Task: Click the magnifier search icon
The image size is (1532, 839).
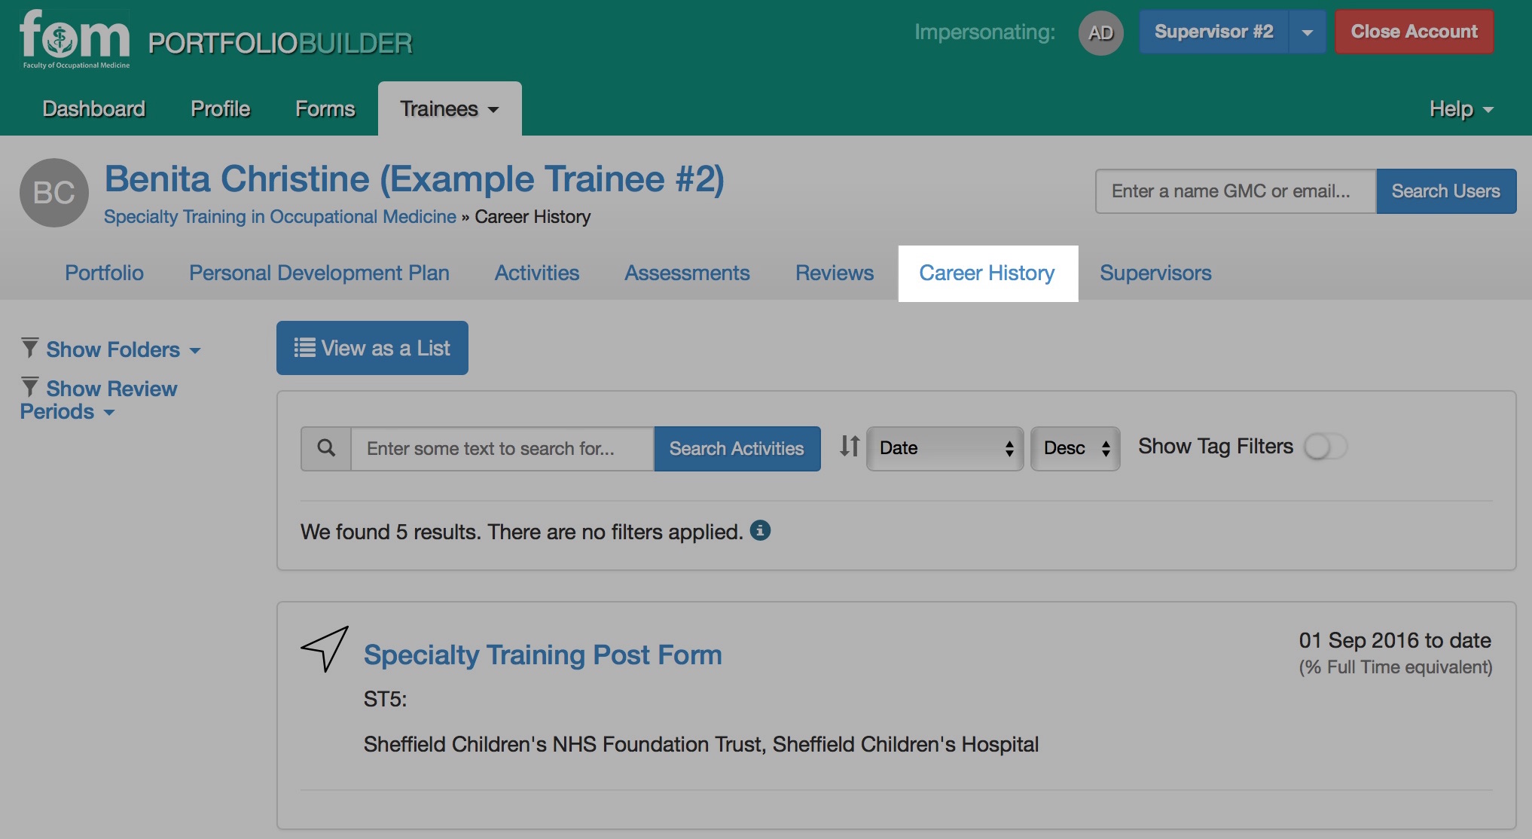Action: pyautogui.click(x=326, y=448)
